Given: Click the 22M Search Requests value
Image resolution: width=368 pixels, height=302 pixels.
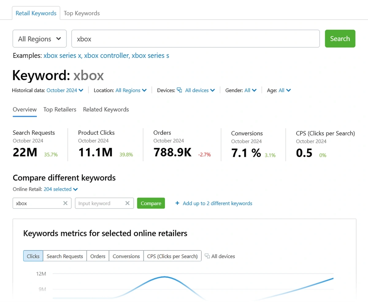Looking at the screenshot, I should pos(25,152).
